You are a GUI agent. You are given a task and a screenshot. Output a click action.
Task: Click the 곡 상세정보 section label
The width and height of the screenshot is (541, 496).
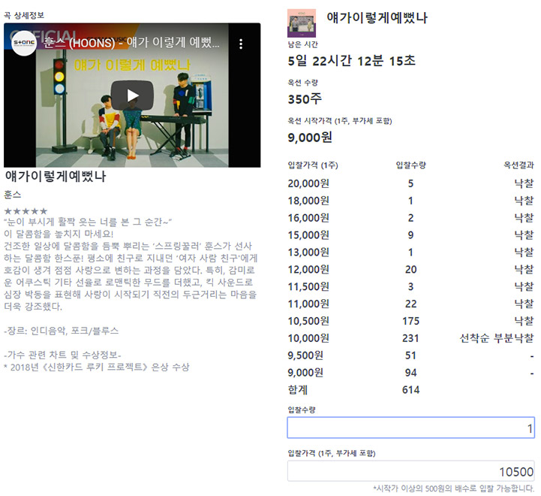click(x=24, y=15)
